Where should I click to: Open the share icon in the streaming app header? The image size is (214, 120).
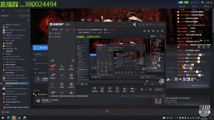pyautogui.click(x=162, y=31)
